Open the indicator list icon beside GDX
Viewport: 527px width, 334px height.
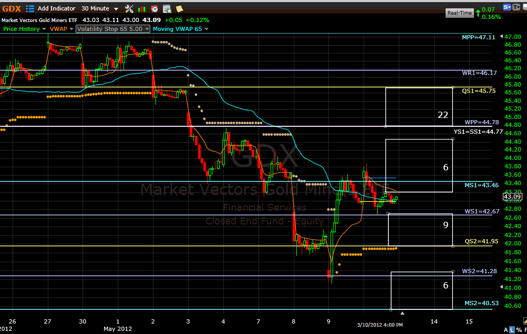(x=30, y=8)
